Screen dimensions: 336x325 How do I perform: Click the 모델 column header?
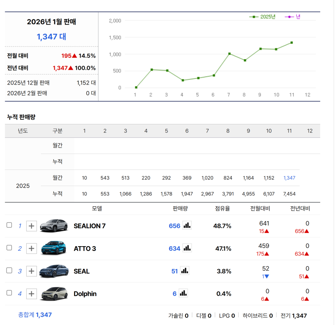click(97, 209)
